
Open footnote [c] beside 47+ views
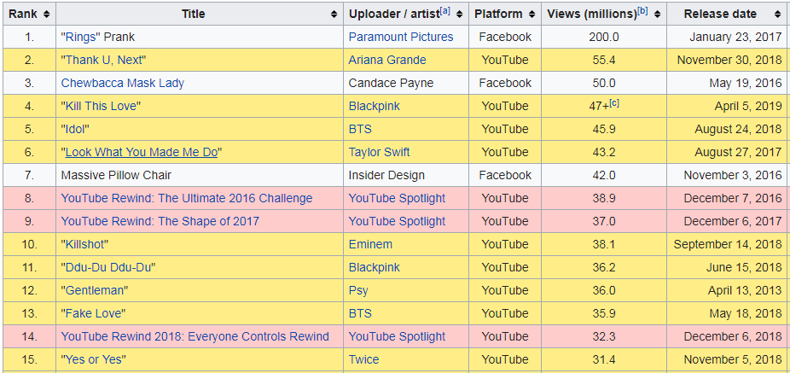(614, 103)
